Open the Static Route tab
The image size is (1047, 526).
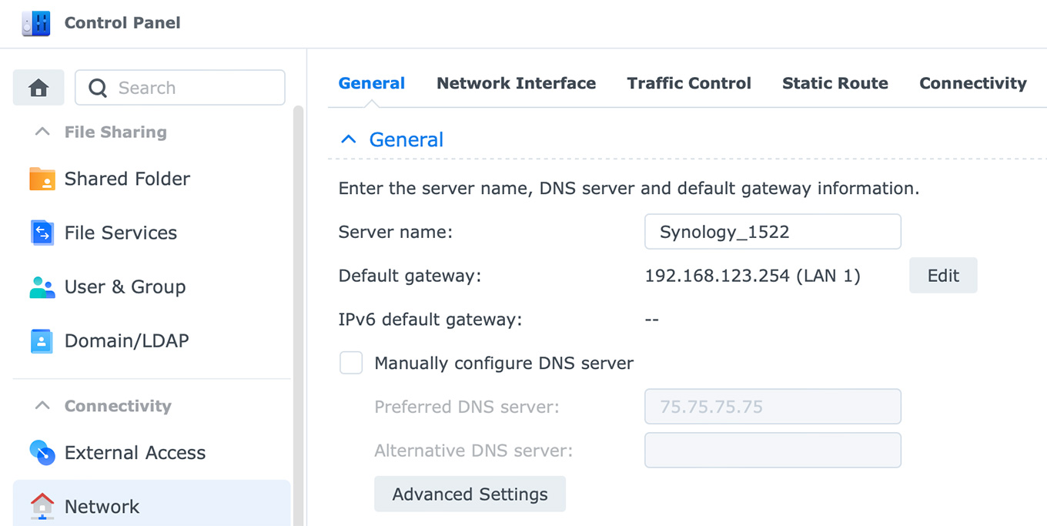pyautogui.click(x=835, y=83)
